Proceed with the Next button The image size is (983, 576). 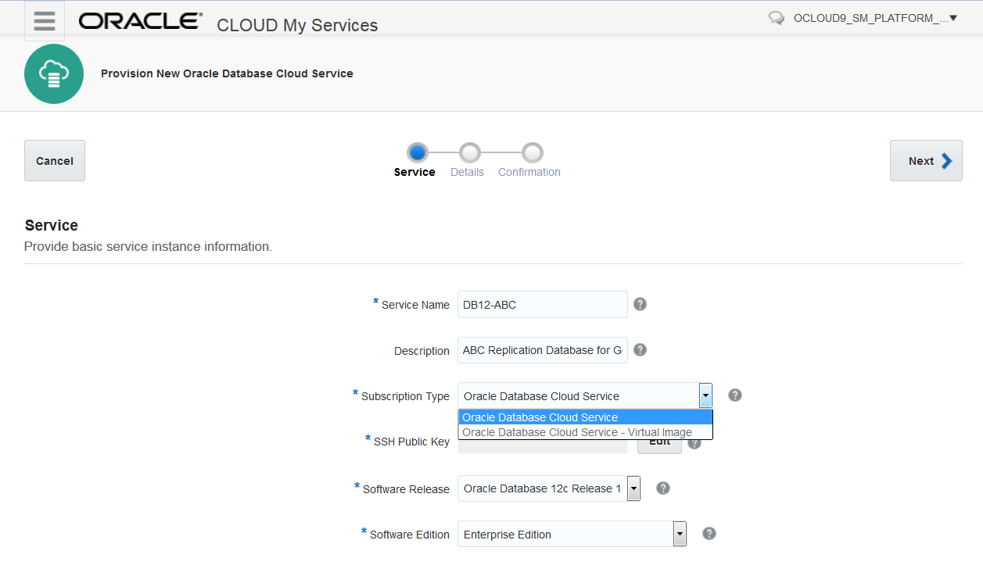(x=926, y=161)
